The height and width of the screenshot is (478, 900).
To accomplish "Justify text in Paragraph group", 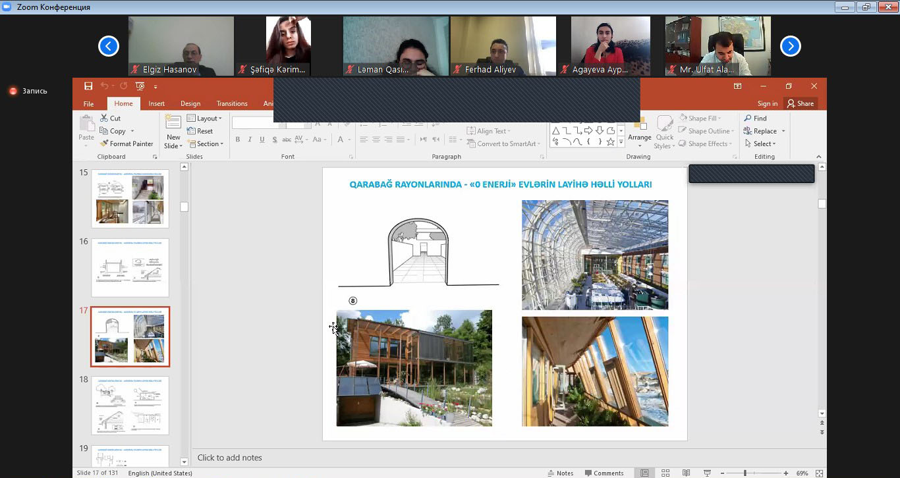I will pyautogui.click(x=401, y=140).
